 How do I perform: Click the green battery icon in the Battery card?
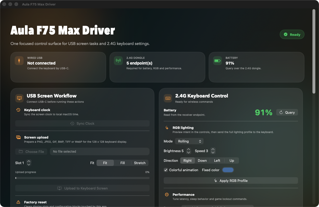pyautogui.click(x=217, y=61)
